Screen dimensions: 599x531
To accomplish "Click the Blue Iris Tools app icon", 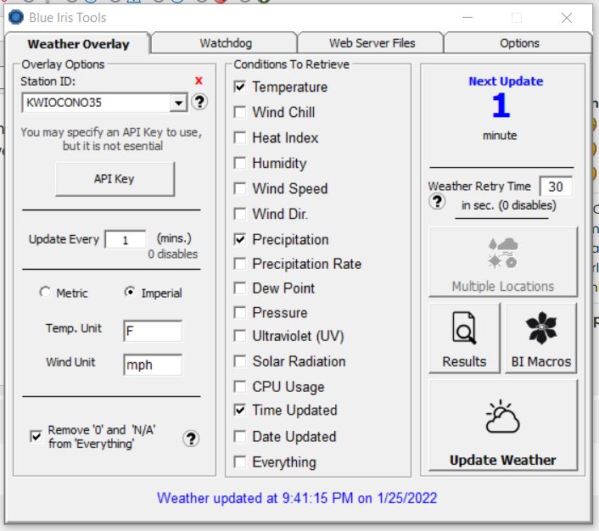I will tap(16, 17).
